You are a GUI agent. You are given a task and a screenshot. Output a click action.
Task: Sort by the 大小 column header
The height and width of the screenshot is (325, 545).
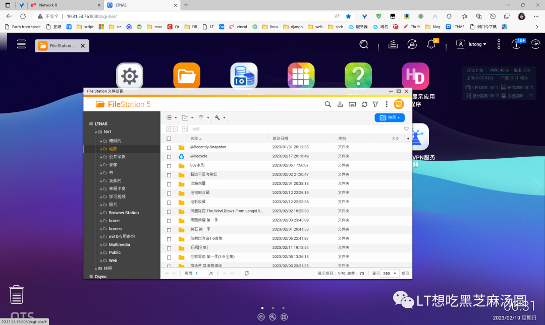(395, 138)
